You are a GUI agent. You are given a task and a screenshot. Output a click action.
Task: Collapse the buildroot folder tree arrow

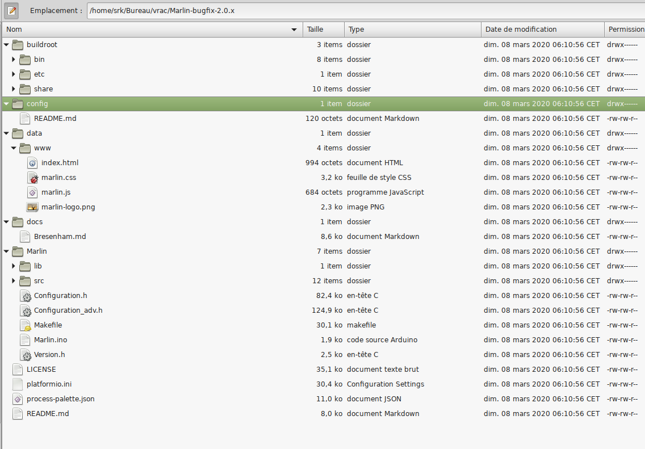[x=6, y=44]
